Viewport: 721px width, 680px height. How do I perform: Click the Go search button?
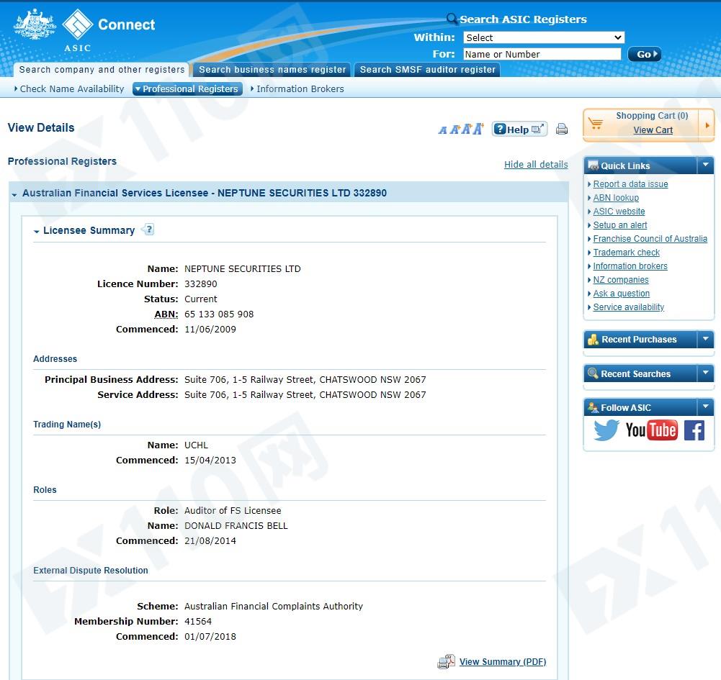pyautogui.click(x=645, y=54)
